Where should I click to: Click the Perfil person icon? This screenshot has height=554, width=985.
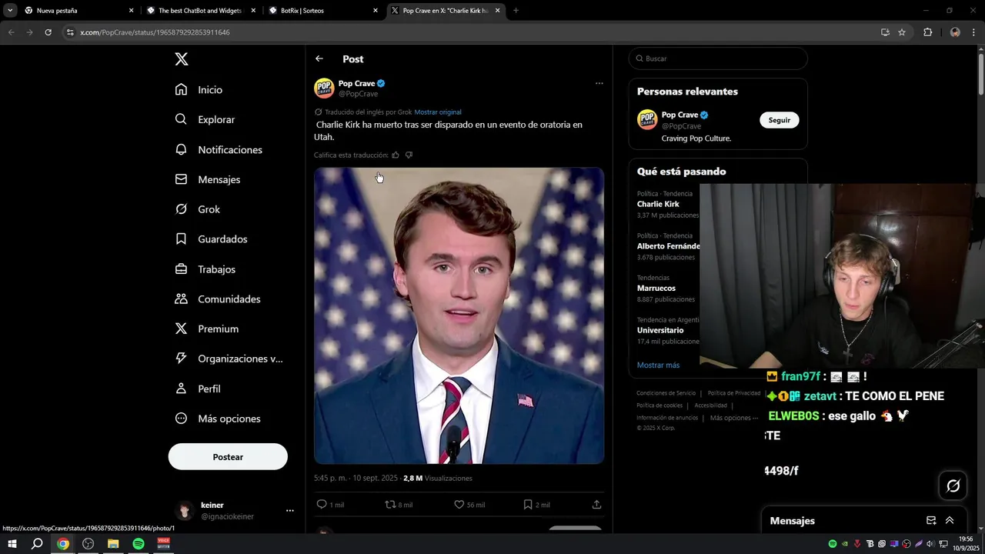click(x=181, y=389)
